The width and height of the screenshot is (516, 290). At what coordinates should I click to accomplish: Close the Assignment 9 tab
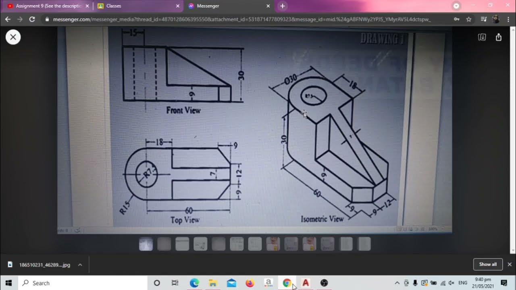[x=87, y=6]
